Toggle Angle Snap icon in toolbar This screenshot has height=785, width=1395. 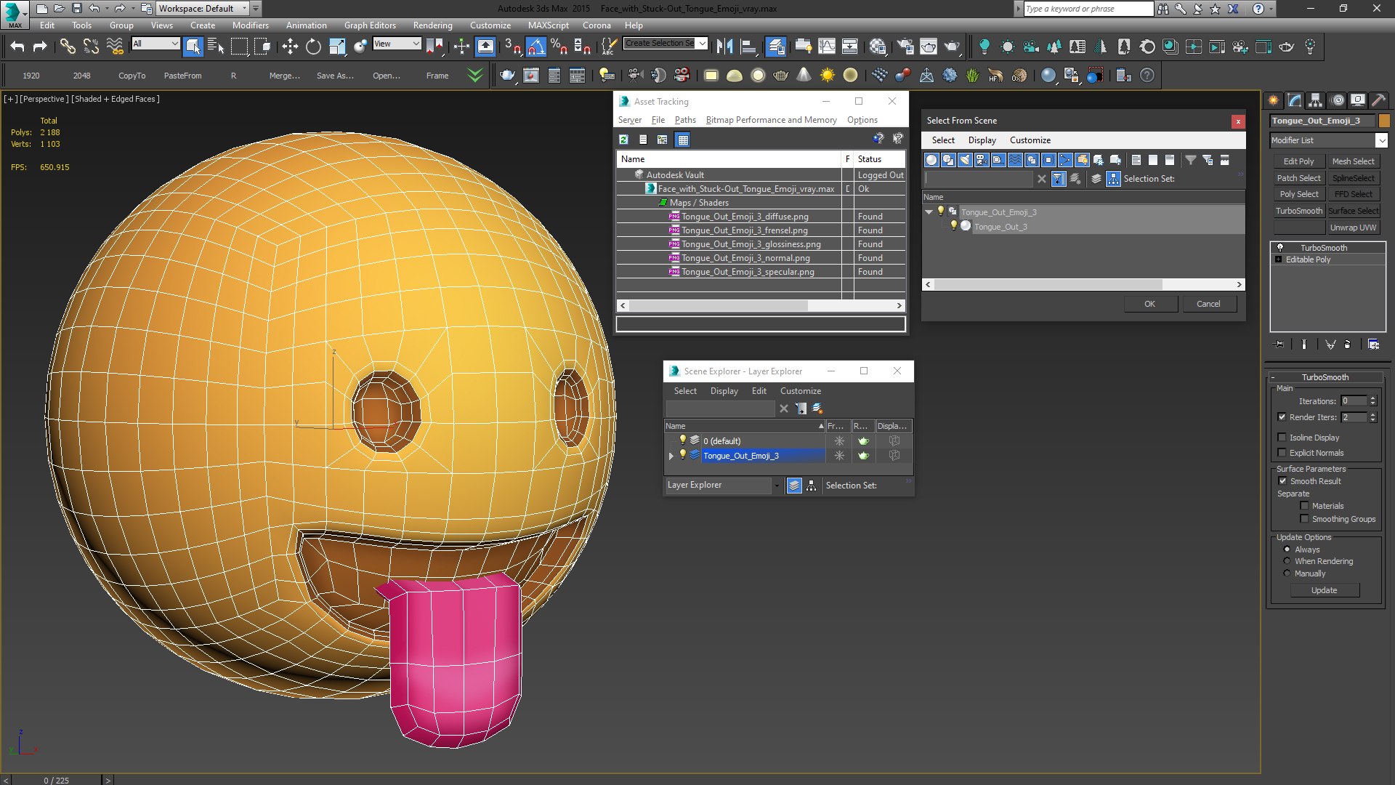tap(535, 47)
